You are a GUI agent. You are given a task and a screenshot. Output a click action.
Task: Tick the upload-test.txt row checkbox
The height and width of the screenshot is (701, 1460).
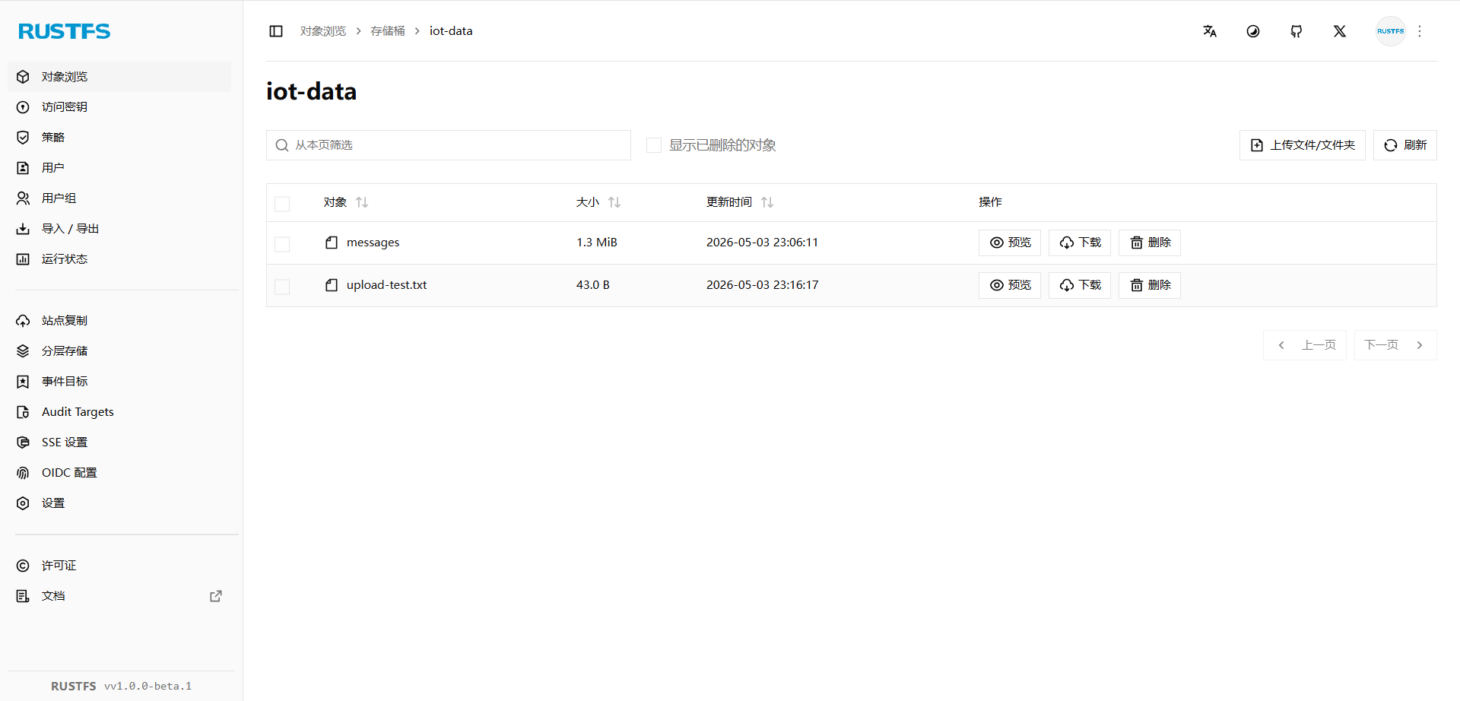click(x=282, y=286)
